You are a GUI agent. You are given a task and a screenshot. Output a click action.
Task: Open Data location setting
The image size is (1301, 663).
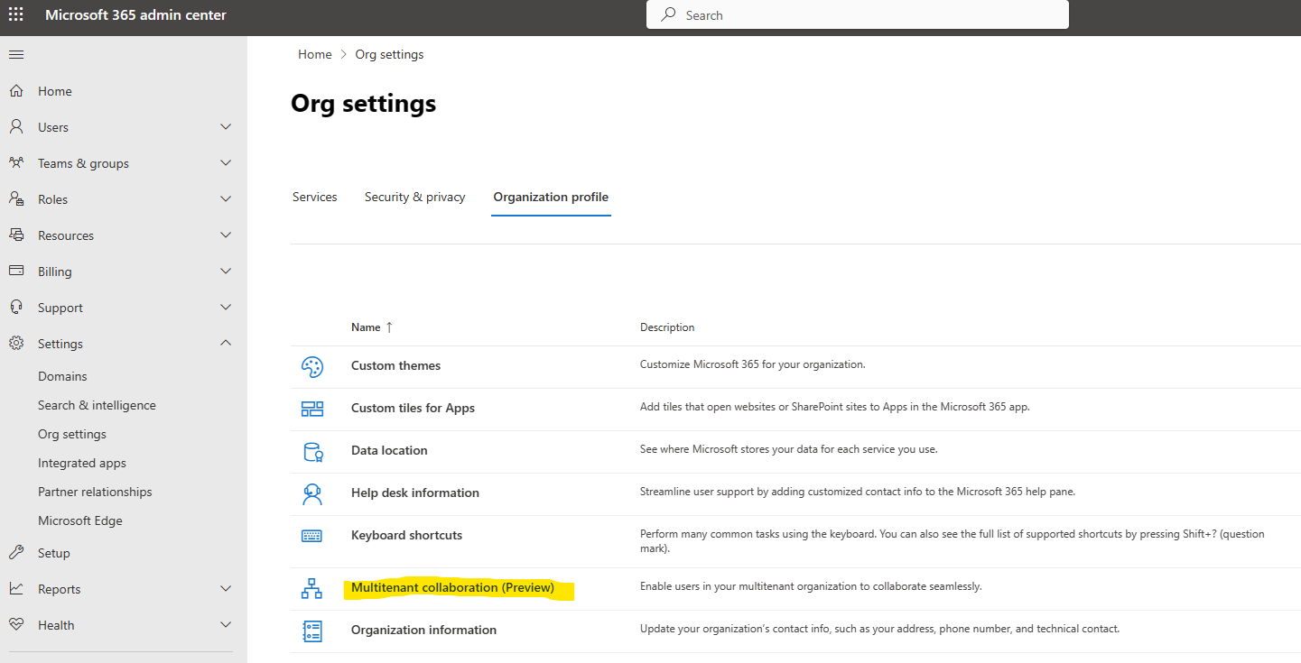(x=389, y=451)
